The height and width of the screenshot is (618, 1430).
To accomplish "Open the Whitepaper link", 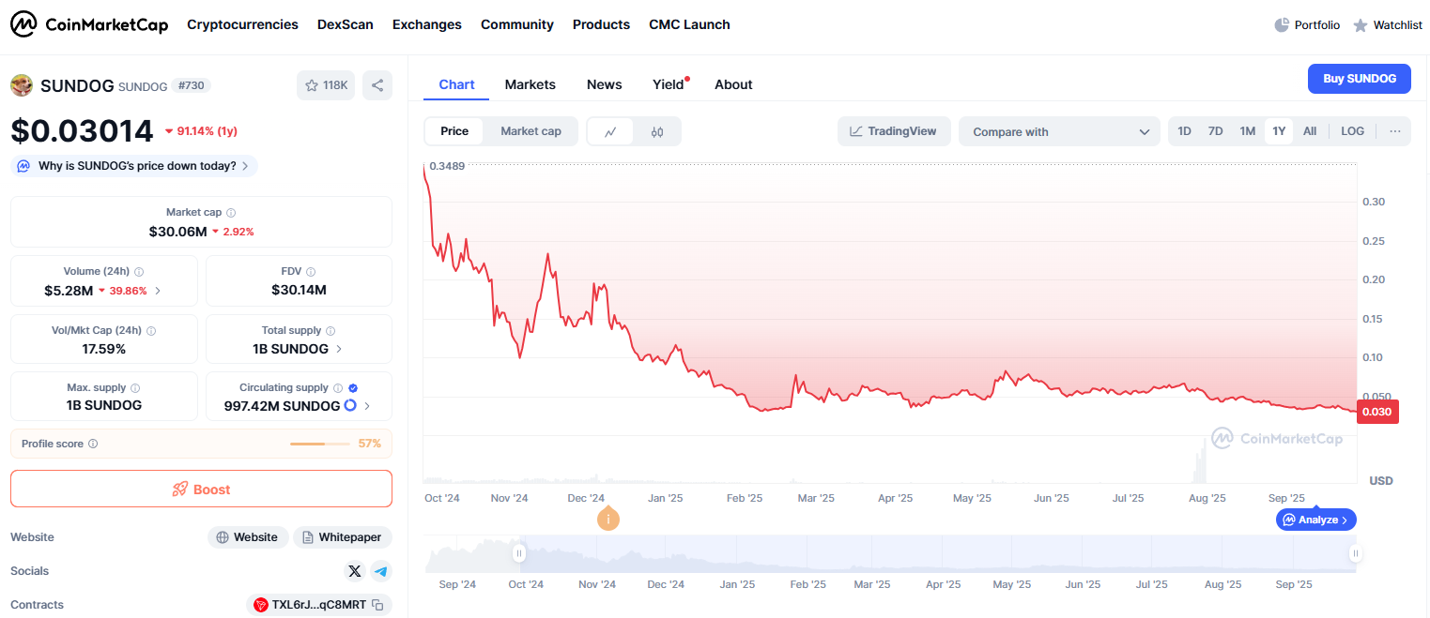I will (x=342, y=537).
